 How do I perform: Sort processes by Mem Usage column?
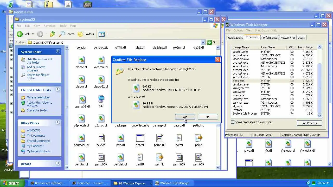click(305, 47)
